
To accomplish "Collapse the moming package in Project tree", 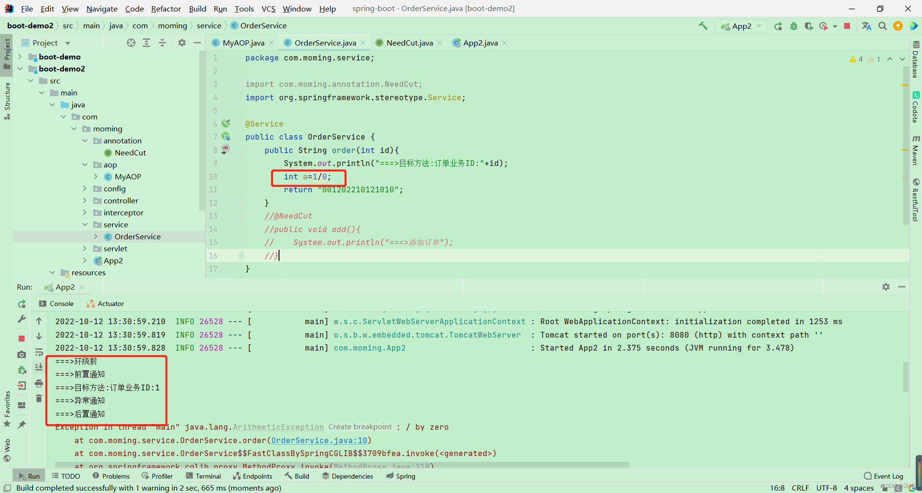I will click(x=73, y=129).
